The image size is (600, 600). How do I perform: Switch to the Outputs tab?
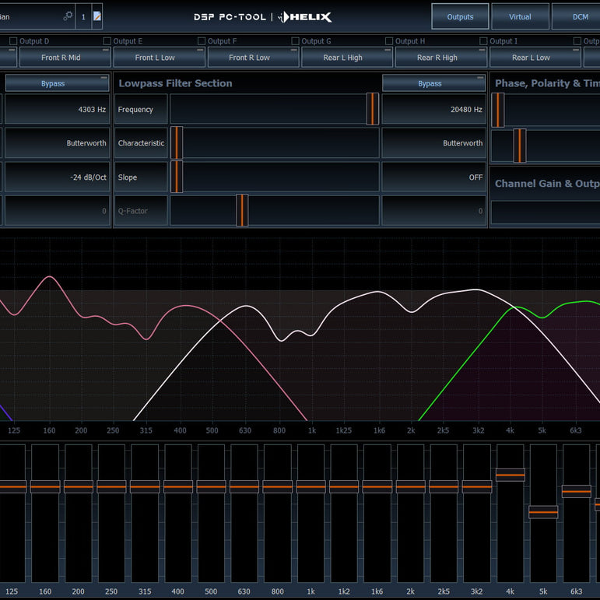coord(460,16)
